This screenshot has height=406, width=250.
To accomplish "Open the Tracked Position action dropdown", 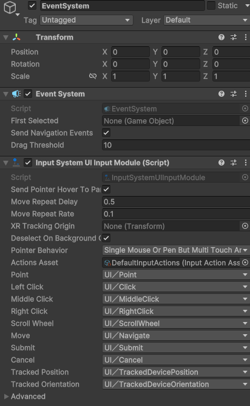I will pos(176,372).
